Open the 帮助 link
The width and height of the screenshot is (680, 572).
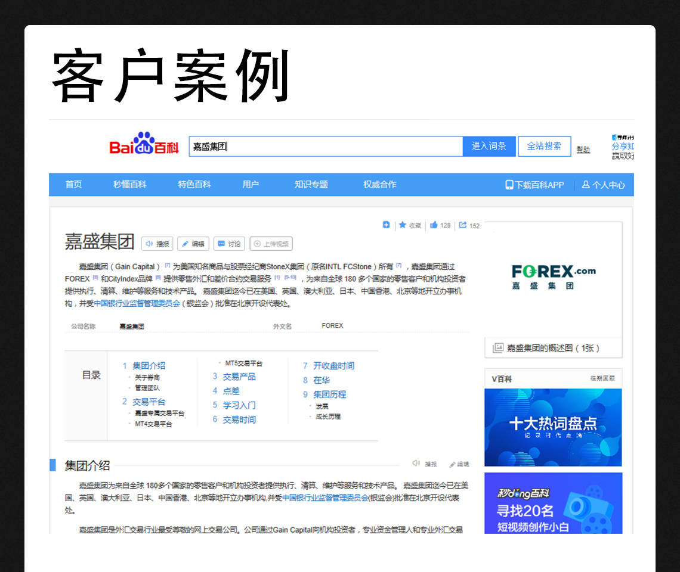pyautogui.click(x=583, y=150)
